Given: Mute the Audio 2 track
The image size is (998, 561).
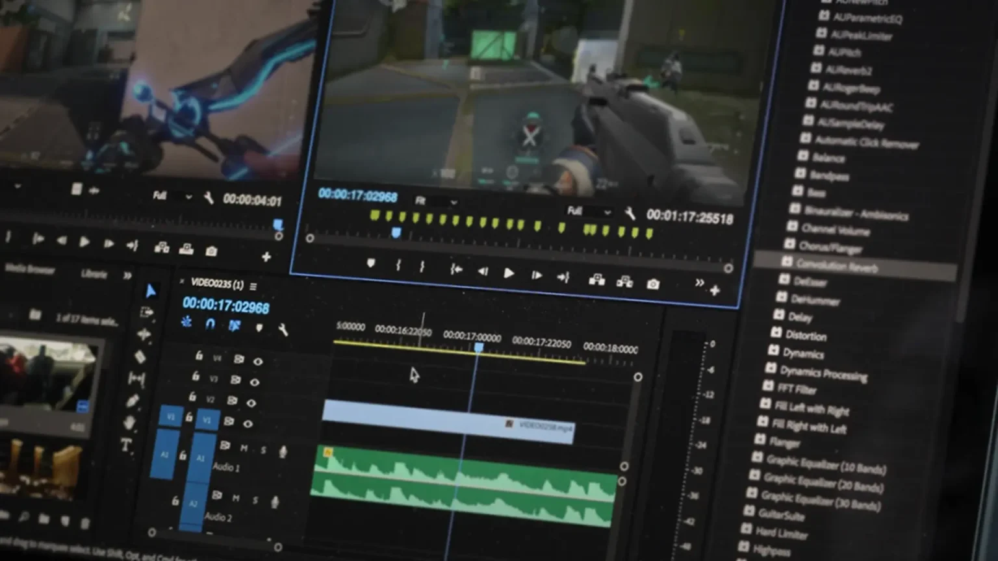Looking at the screenshot, I should 236,498.
